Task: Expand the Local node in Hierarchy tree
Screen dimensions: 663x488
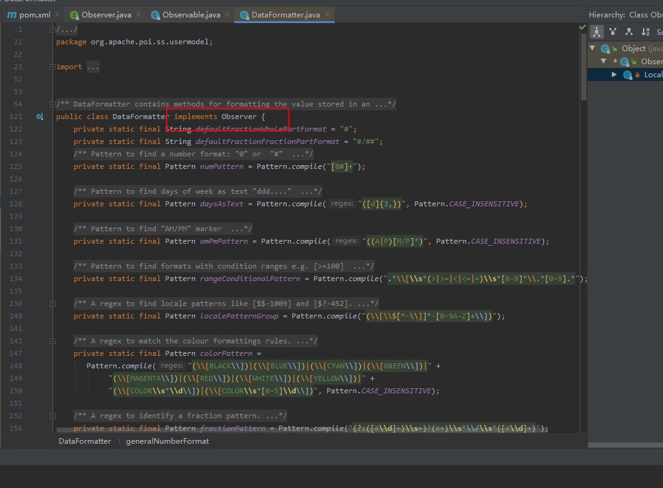Action: tap(614, 75)
